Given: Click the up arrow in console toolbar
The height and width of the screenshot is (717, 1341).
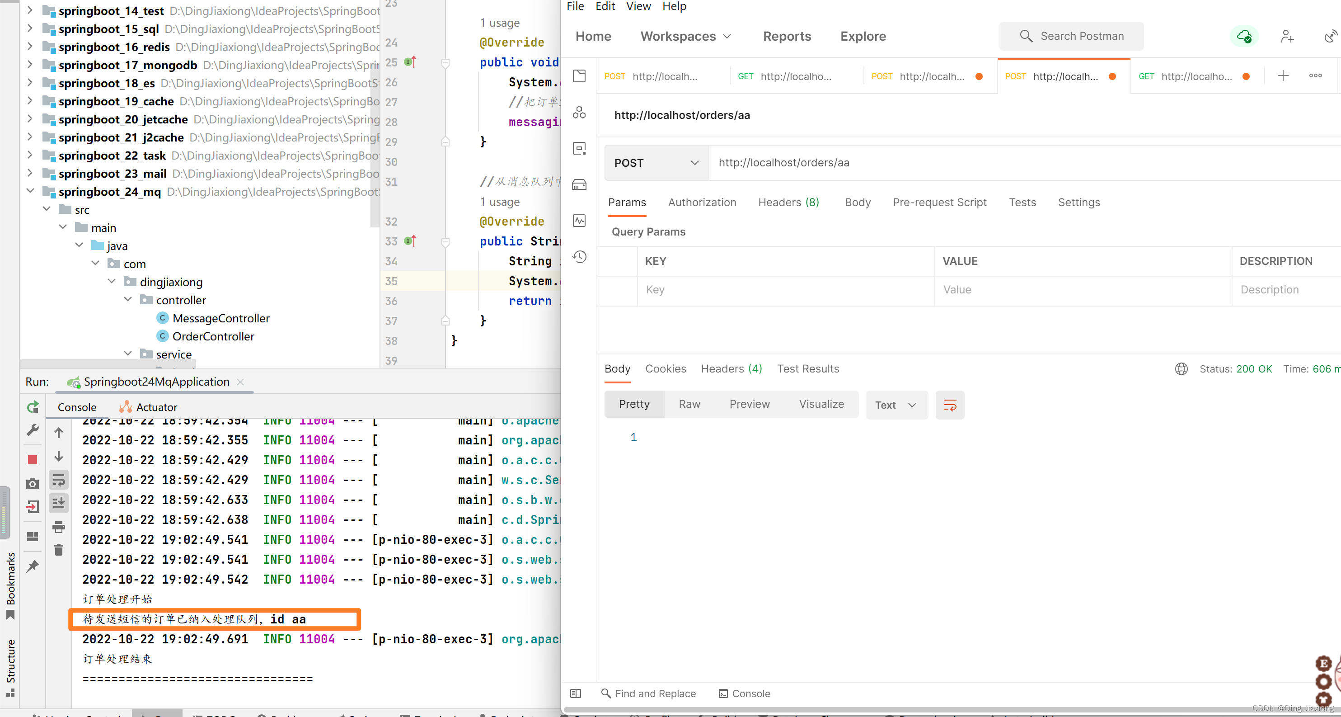Looking at the screenshot, I should coord(59,433).
